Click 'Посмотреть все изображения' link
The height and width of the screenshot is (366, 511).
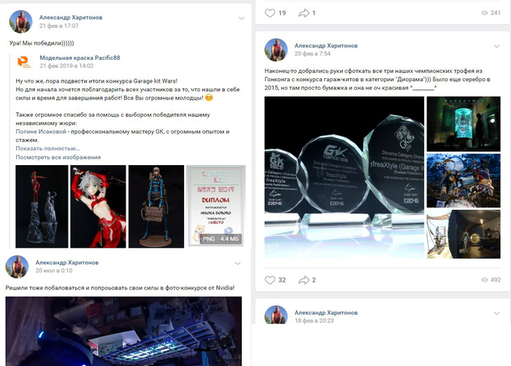58,157
